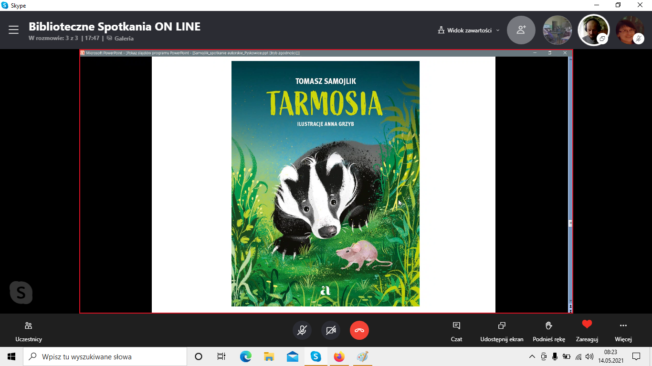Click the Biblioteczne Spotkania ON LINE title
Screen dimensions: 652x366
tap(115, 26)
